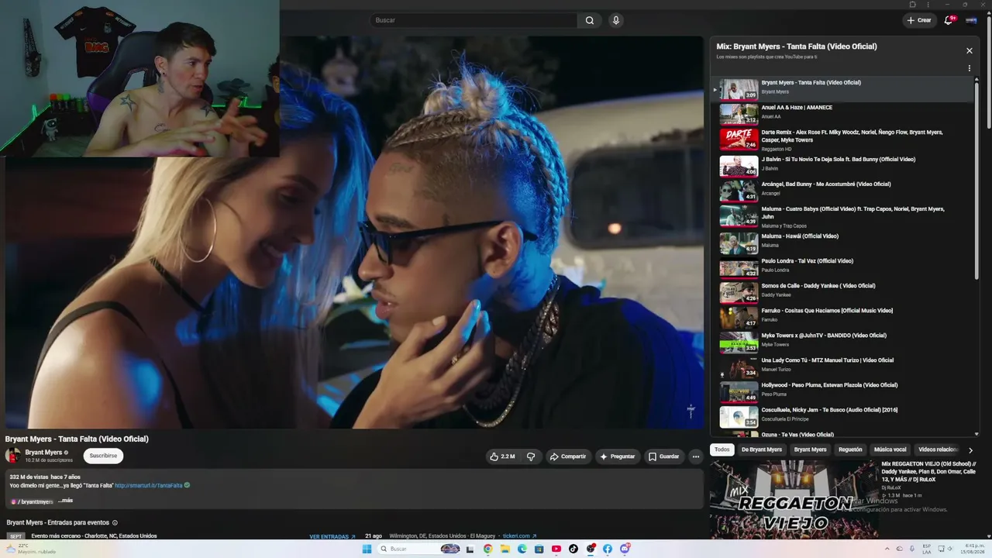Click in the YouTube search field
Viewport: 992px width, 558px height.
[474, 20]
